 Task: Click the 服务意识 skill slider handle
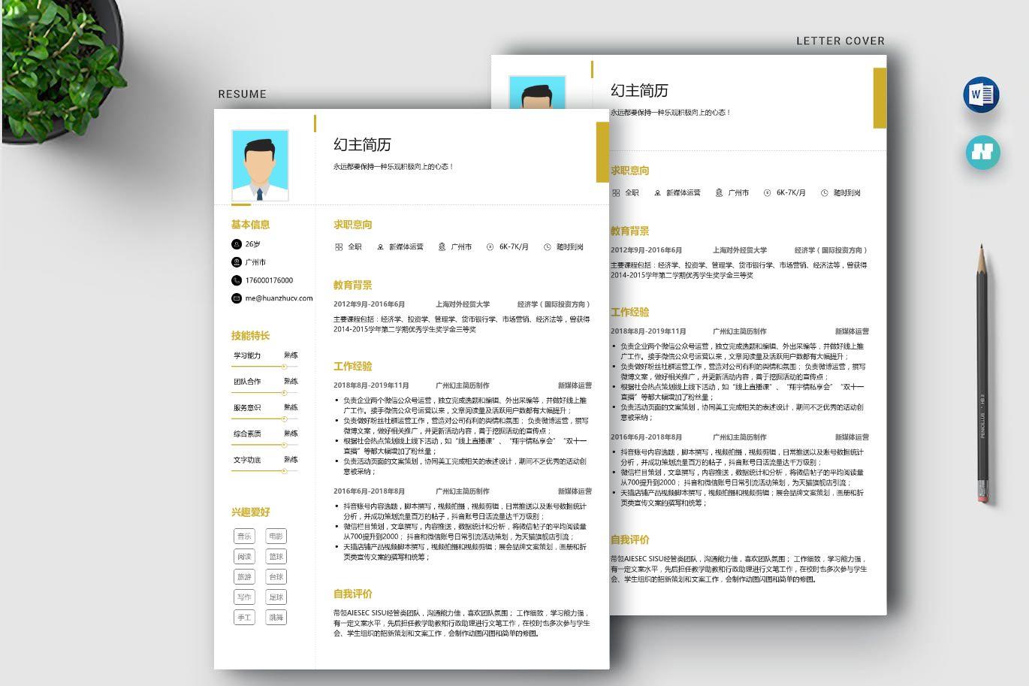pyautogui.click(x=284, y=419)
